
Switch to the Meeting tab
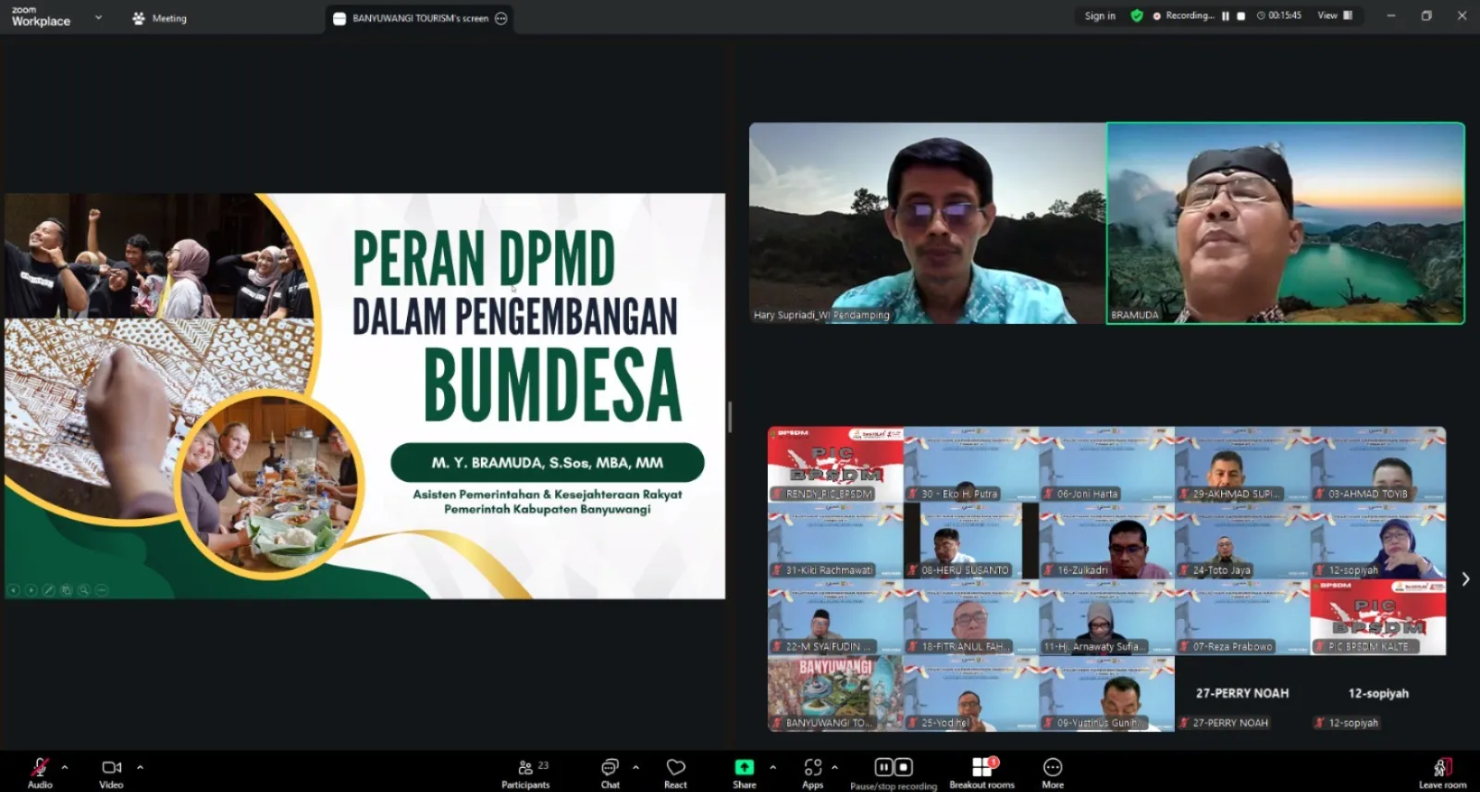pyautogui.click(x=159, y=18)
